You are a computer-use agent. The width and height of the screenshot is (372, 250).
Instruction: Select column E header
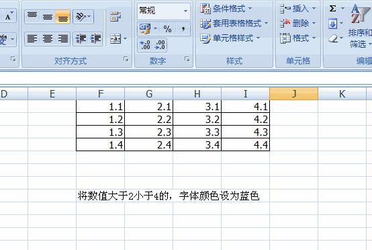click(52, 94)
